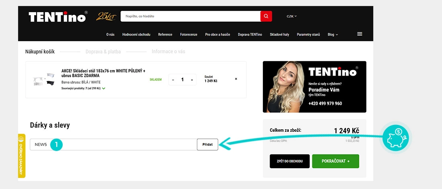Click the SKLADEM stock label
This screenshot has width=442, height=189.
[156, 80]
